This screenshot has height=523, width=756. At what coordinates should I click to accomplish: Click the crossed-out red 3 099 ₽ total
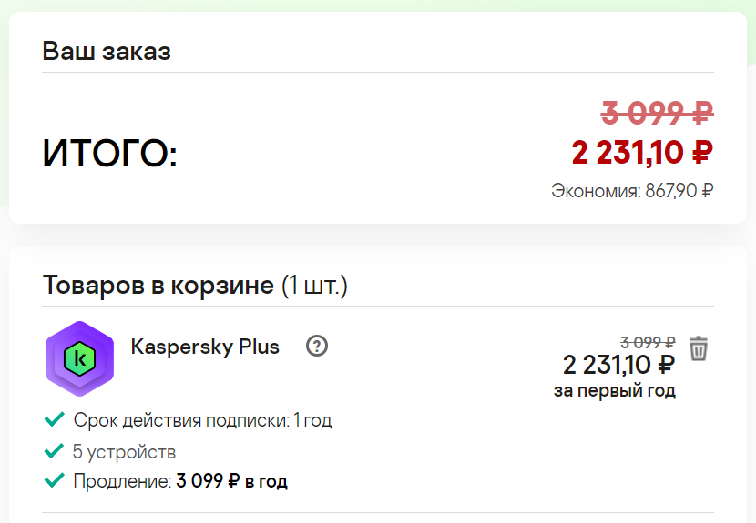pos(657,113)
